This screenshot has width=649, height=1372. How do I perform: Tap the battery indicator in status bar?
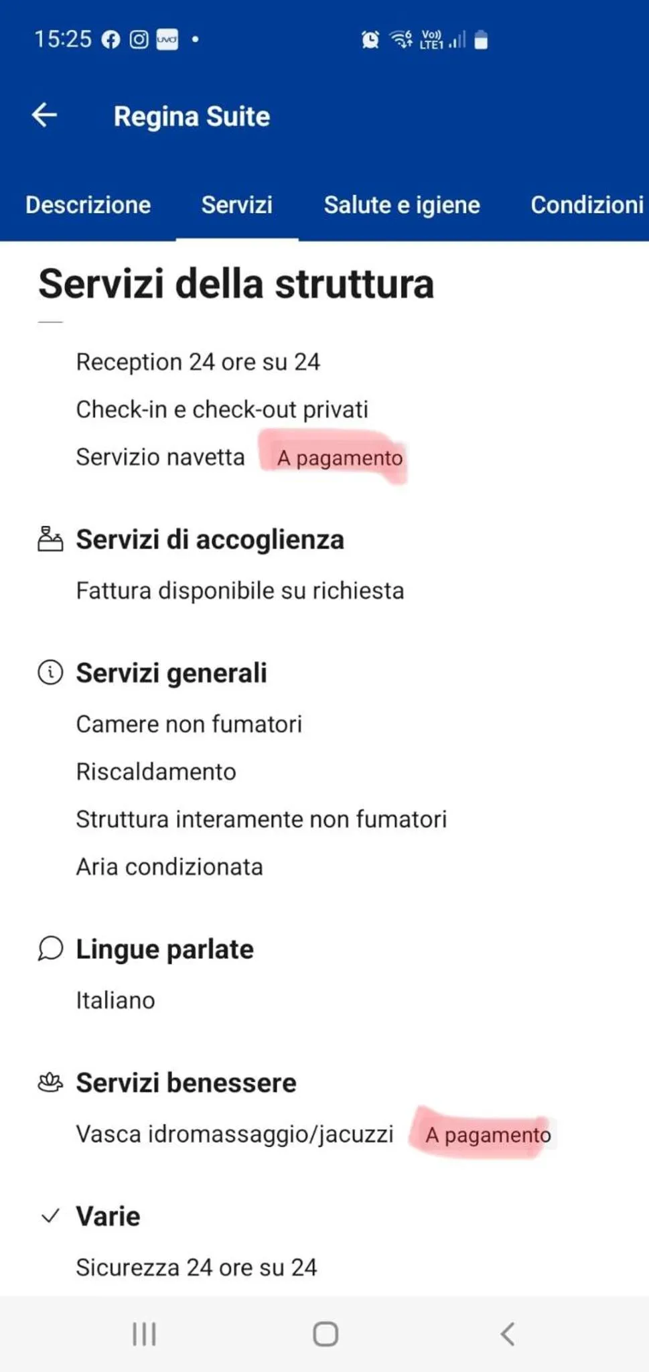coord(482,40)
